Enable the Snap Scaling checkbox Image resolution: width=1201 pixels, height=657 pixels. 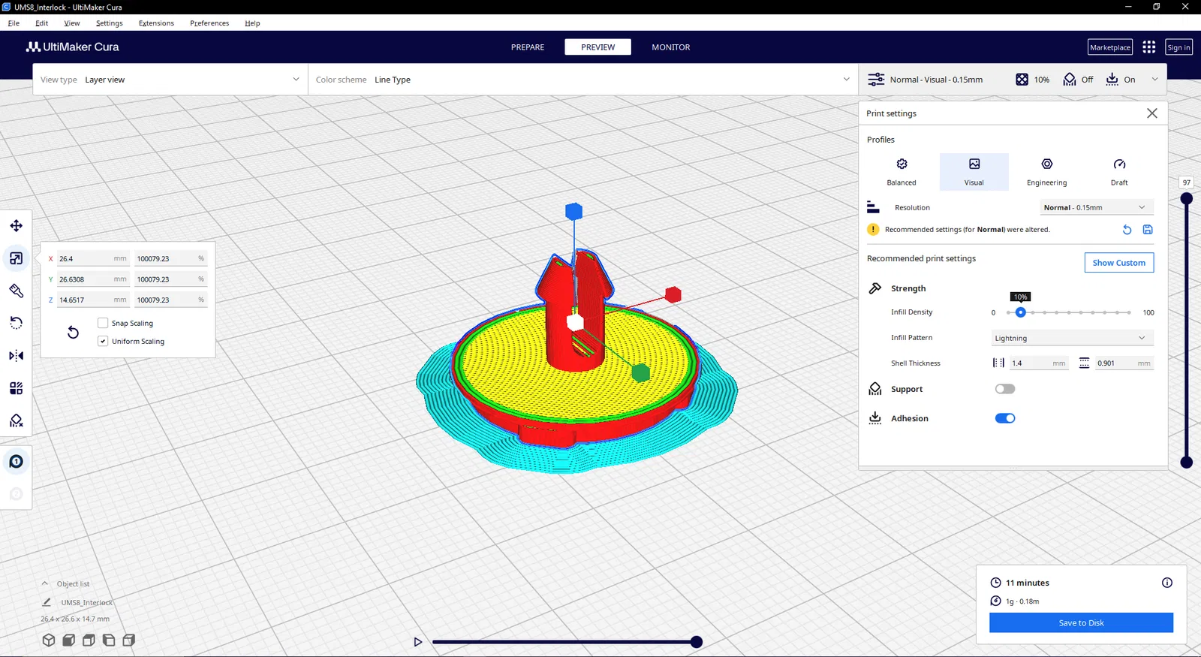pyautogui.click(x=103, y=323)
